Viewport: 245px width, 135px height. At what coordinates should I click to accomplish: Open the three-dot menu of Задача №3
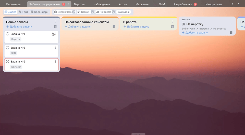point(55,48)
